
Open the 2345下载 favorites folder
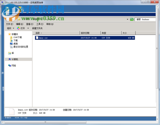coord(18,37)
